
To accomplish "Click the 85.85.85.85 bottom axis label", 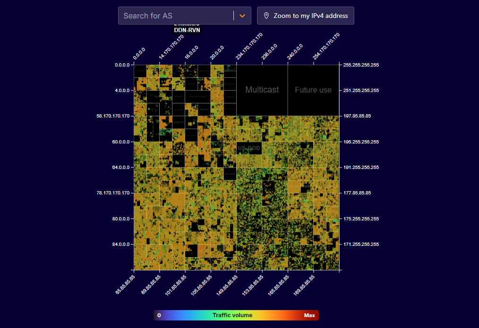I will click(126, 284).
